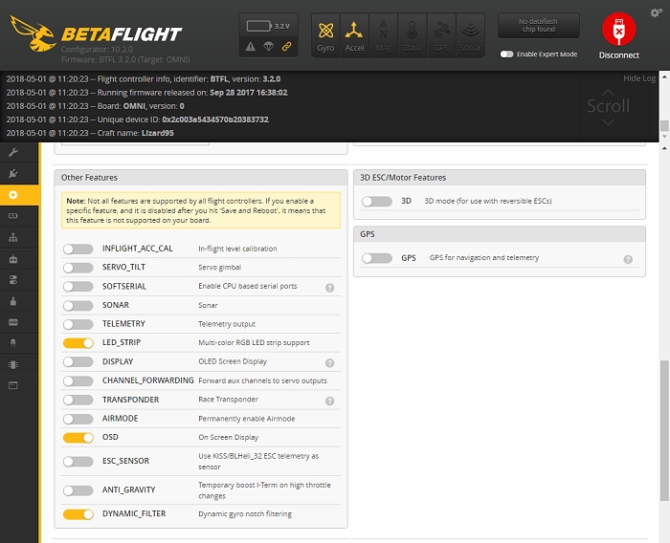Click the 'Craft name: Lizard95' log line
The image size is (670, 543).
[90, 133]
